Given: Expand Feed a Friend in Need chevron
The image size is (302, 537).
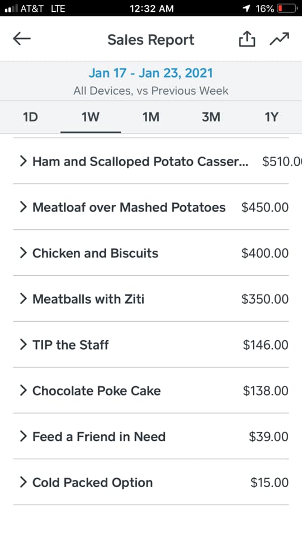Looking at the screenshot, I should (x=23, y=437).
